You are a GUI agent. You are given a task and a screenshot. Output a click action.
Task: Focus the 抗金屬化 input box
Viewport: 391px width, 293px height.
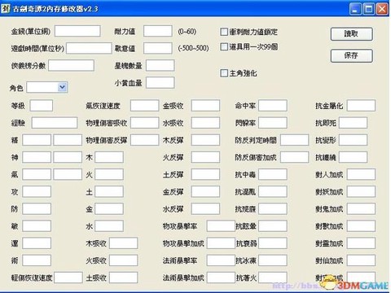point(361,106)
